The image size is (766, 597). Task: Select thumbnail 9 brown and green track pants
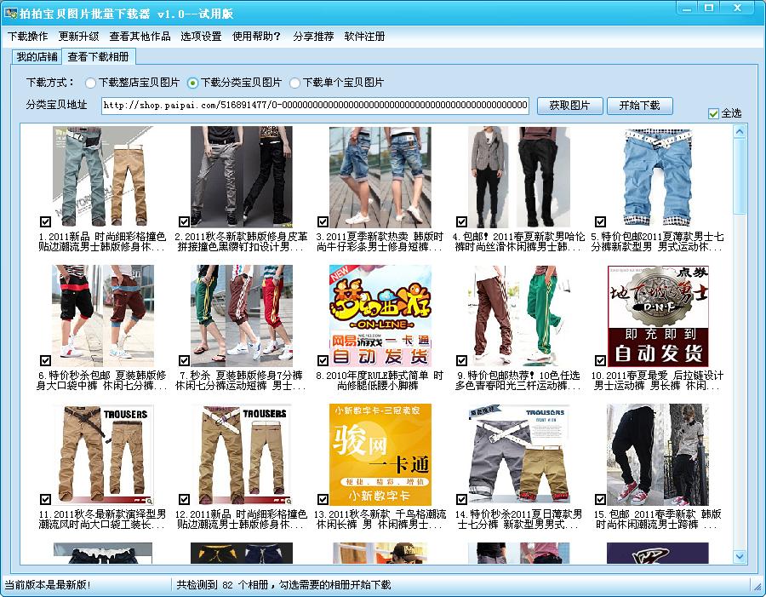[x=519, y=316]
